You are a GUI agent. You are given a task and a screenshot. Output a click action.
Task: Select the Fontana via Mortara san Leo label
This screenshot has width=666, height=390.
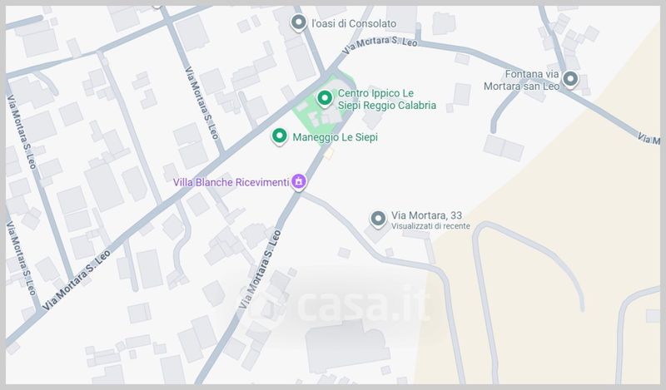tap(522, 80)
